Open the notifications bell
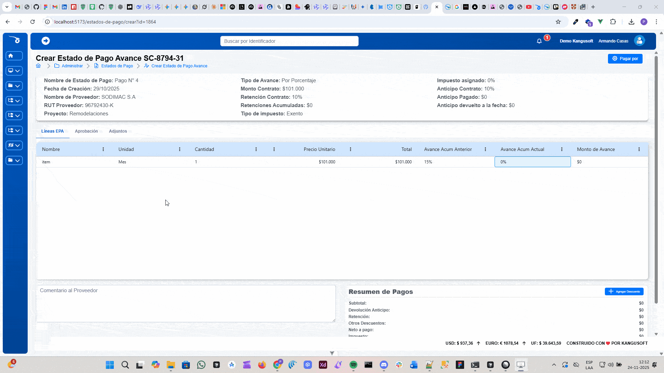The height and width of the screenshot is (373, 664). (x=539, y=41)
